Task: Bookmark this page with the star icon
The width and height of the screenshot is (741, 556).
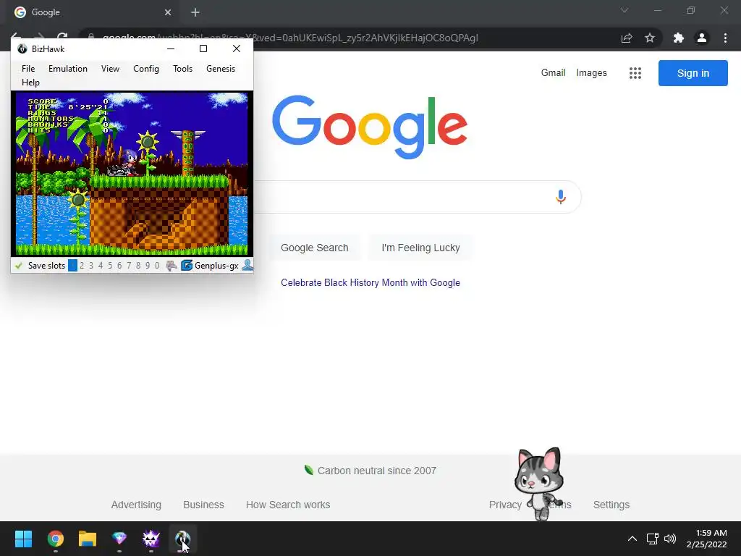Action: pyautogui.click(x=650, y=38)
